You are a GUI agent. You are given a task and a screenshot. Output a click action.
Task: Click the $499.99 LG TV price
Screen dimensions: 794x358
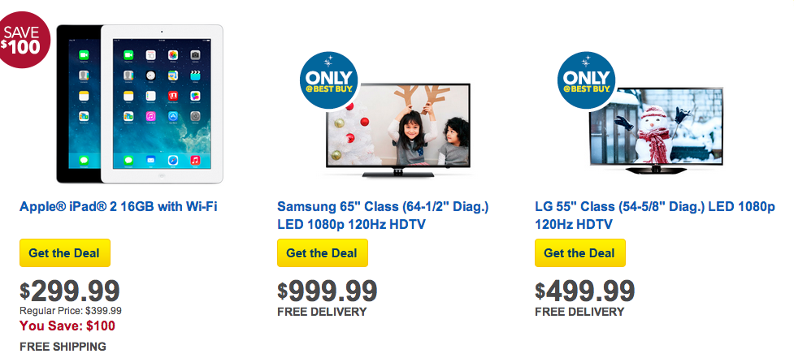click(585, 291)
